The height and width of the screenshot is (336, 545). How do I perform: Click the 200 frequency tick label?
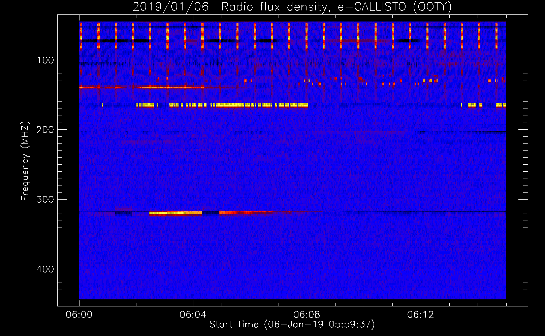pyautogui.click(x=45, y=130)
